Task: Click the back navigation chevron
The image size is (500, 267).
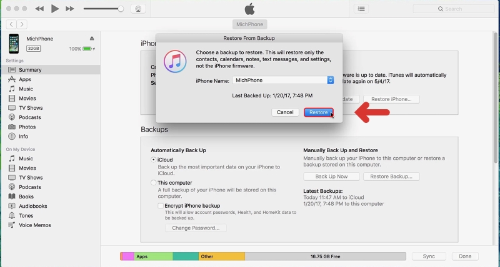Action: tap(11, 24)
